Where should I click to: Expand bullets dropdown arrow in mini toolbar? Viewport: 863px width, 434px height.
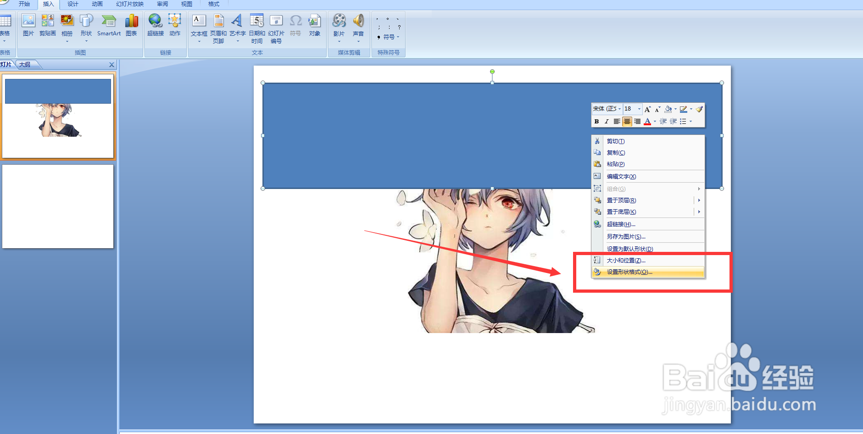(x=690, y=122)
